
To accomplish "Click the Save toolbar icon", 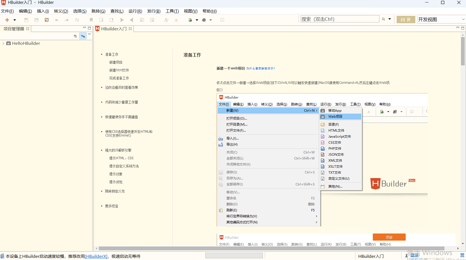I will pyautogui.click(x=26, y=20).
